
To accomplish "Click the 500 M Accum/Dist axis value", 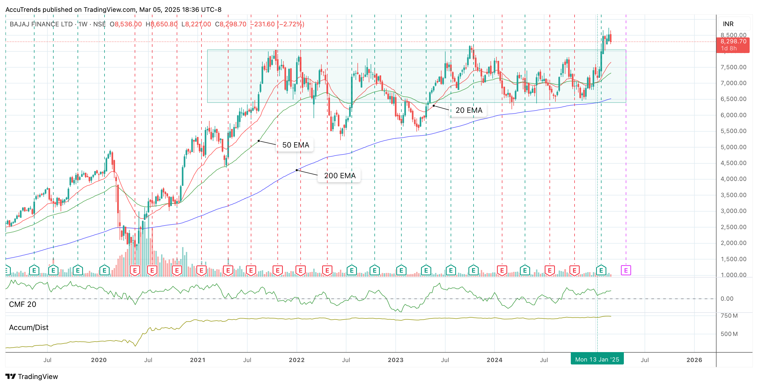I will (729, 334).
